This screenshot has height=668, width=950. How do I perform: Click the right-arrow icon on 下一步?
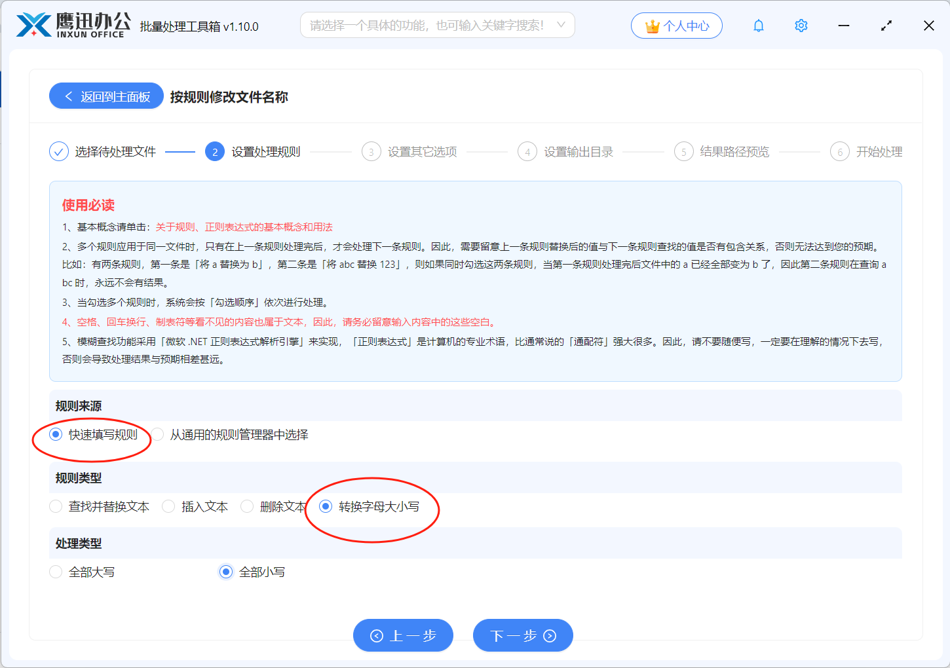(x=550, y=636)
